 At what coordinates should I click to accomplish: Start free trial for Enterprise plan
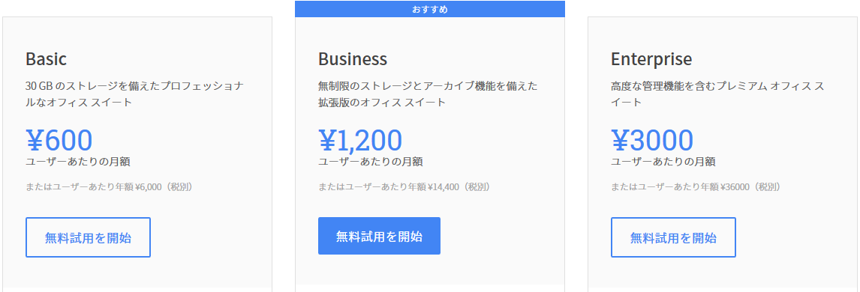pyautogui.click(x=673, y=237)
